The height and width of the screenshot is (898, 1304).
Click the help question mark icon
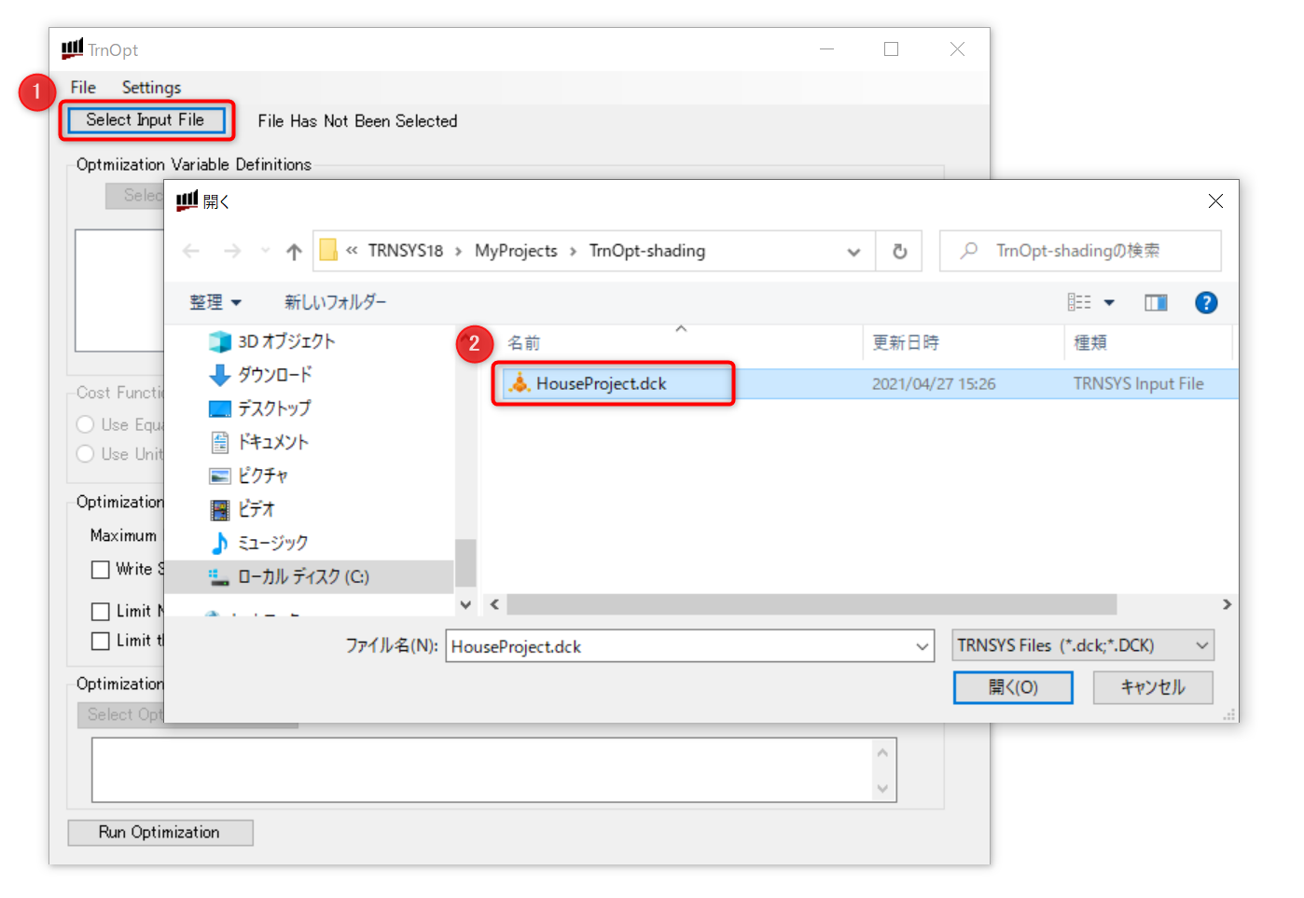(x=1205, y=303)
